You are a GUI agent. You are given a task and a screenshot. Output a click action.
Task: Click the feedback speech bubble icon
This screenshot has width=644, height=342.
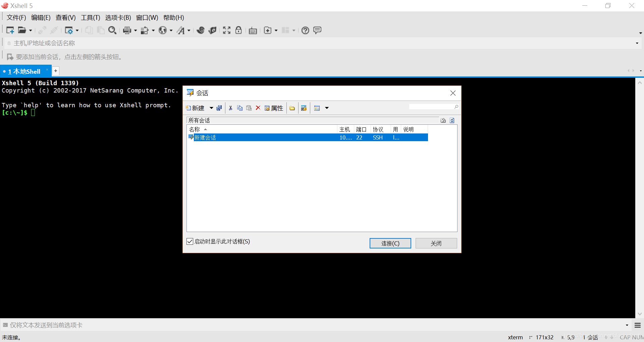coord(317,30)
